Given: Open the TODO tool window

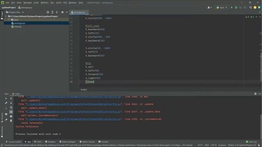Looking at the screenshot, I should coord(38,142).
